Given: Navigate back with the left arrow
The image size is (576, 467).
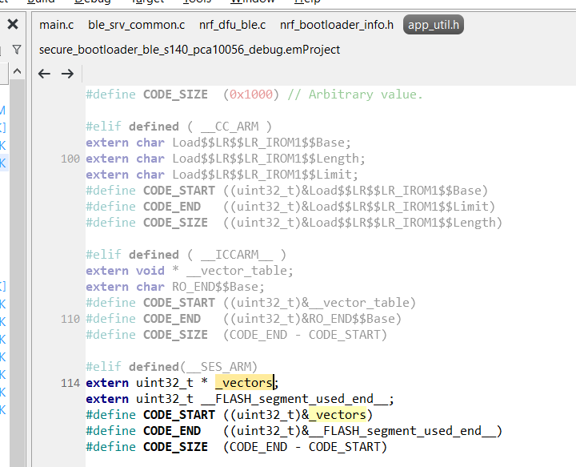Looking at the screenshot, I should coord(45,74).
